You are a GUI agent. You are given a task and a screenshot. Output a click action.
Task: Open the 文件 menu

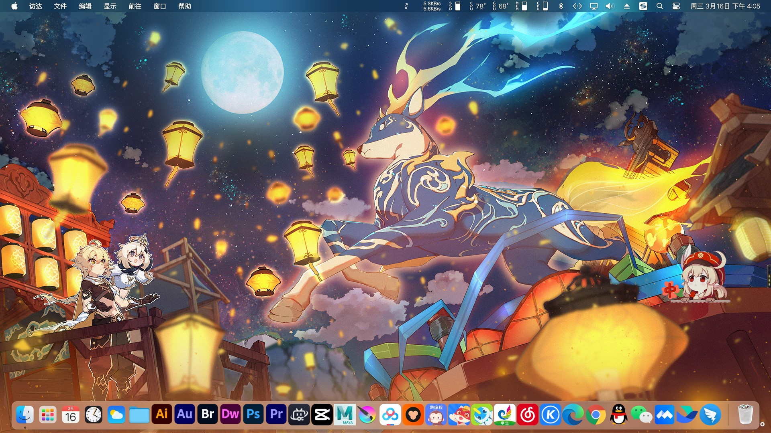60,6
